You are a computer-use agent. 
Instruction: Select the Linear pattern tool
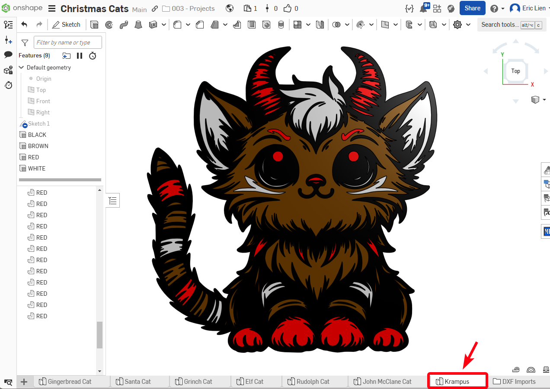[297, 25]
